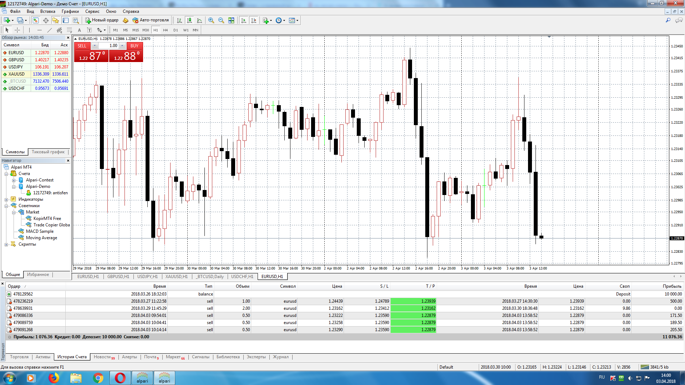Open the volume dropdown next to SELL
This screenshot has height=385, width=685.
[95, 46]
